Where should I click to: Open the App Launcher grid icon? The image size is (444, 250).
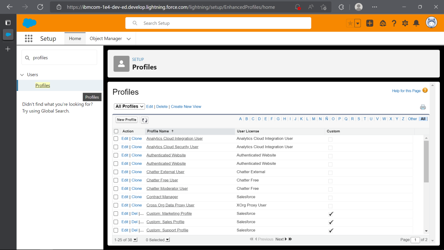29,38
